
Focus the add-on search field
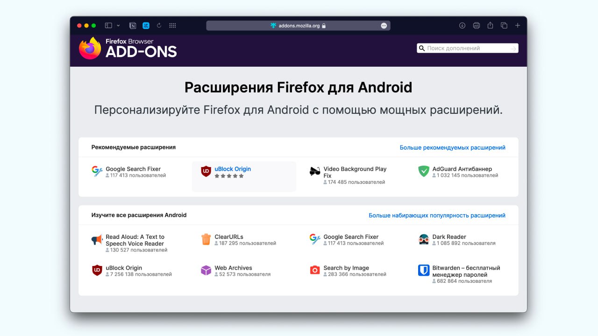pos(465,48)
